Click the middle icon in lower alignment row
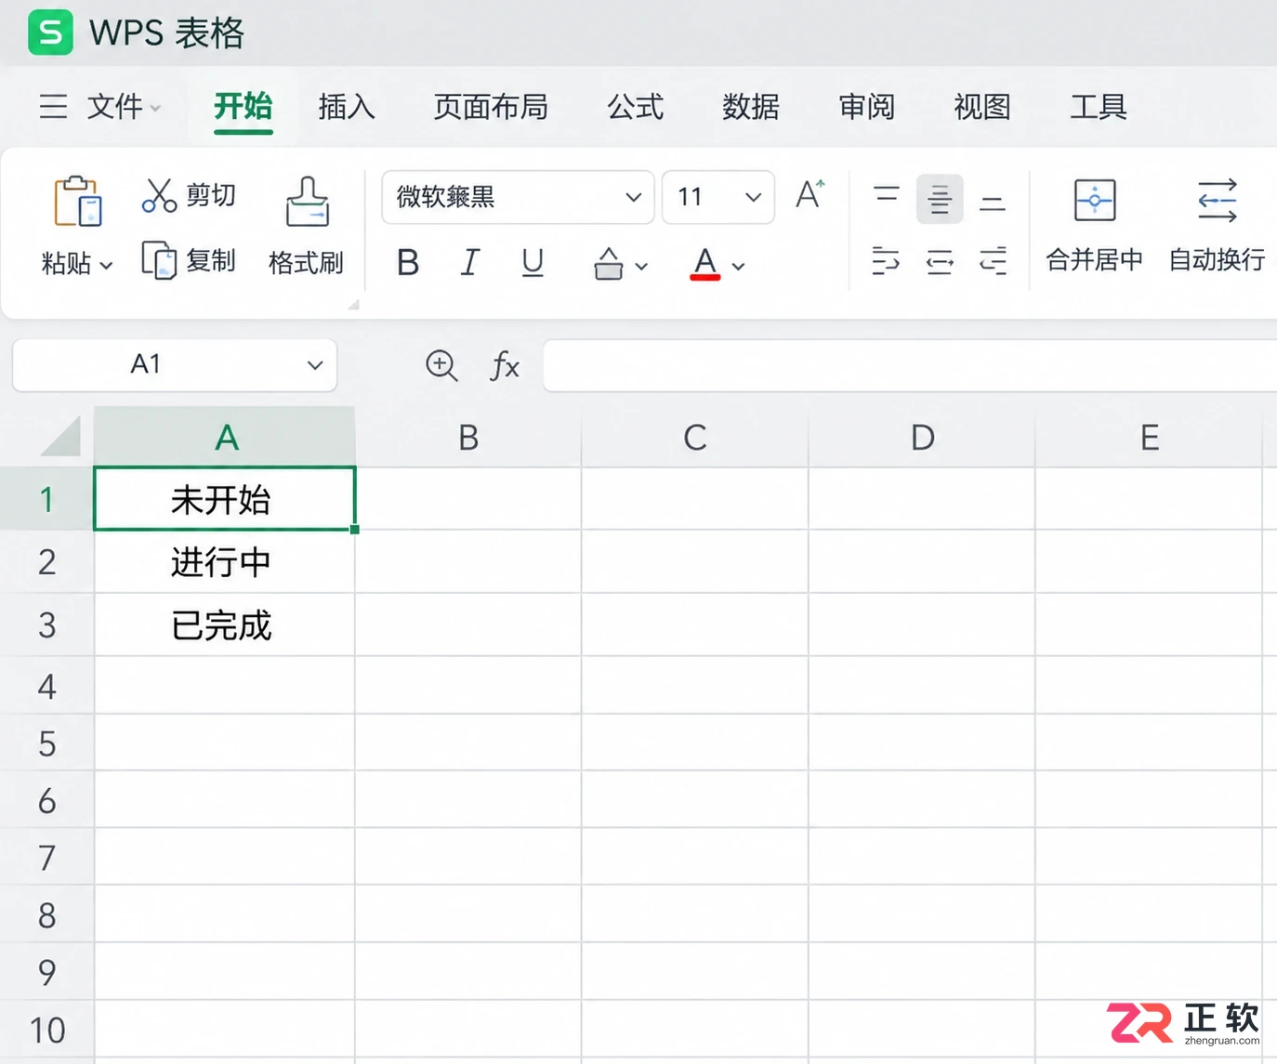Image resolution: width=1277 pixels, height=1064 pixels. 940,262
